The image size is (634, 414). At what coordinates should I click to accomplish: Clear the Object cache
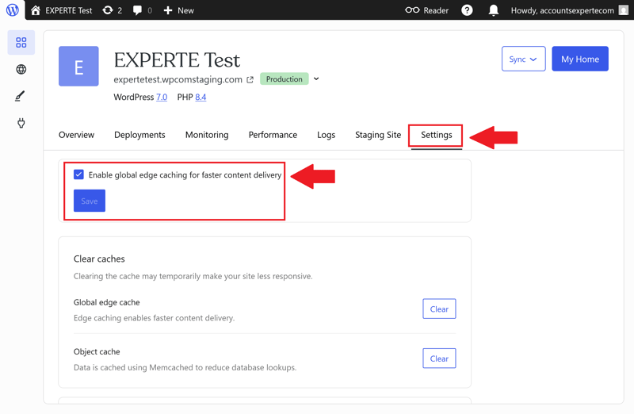tap(439, 358)
